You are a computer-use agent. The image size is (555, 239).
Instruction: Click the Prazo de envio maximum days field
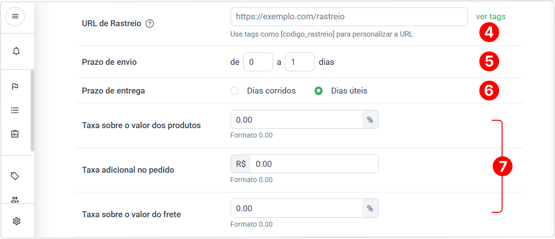pos(299,62)
